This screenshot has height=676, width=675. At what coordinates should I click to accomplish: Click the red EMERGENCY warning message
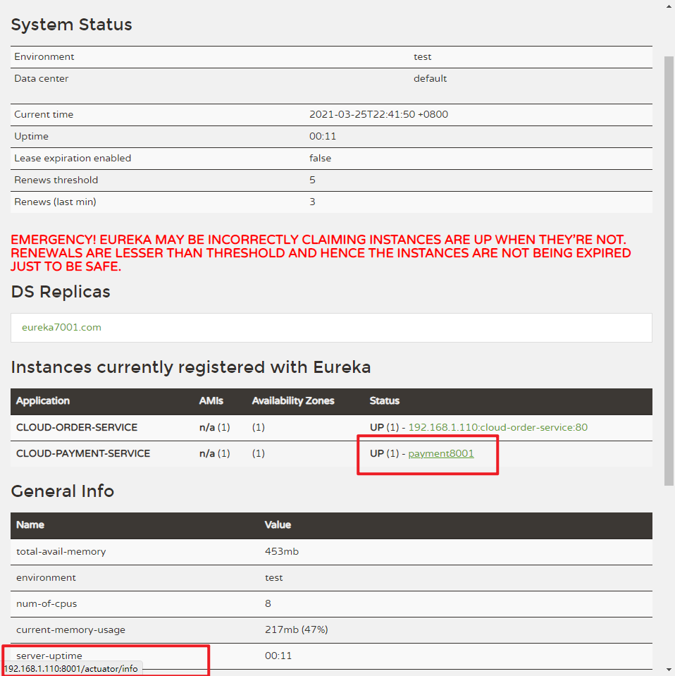click(321, 253)
